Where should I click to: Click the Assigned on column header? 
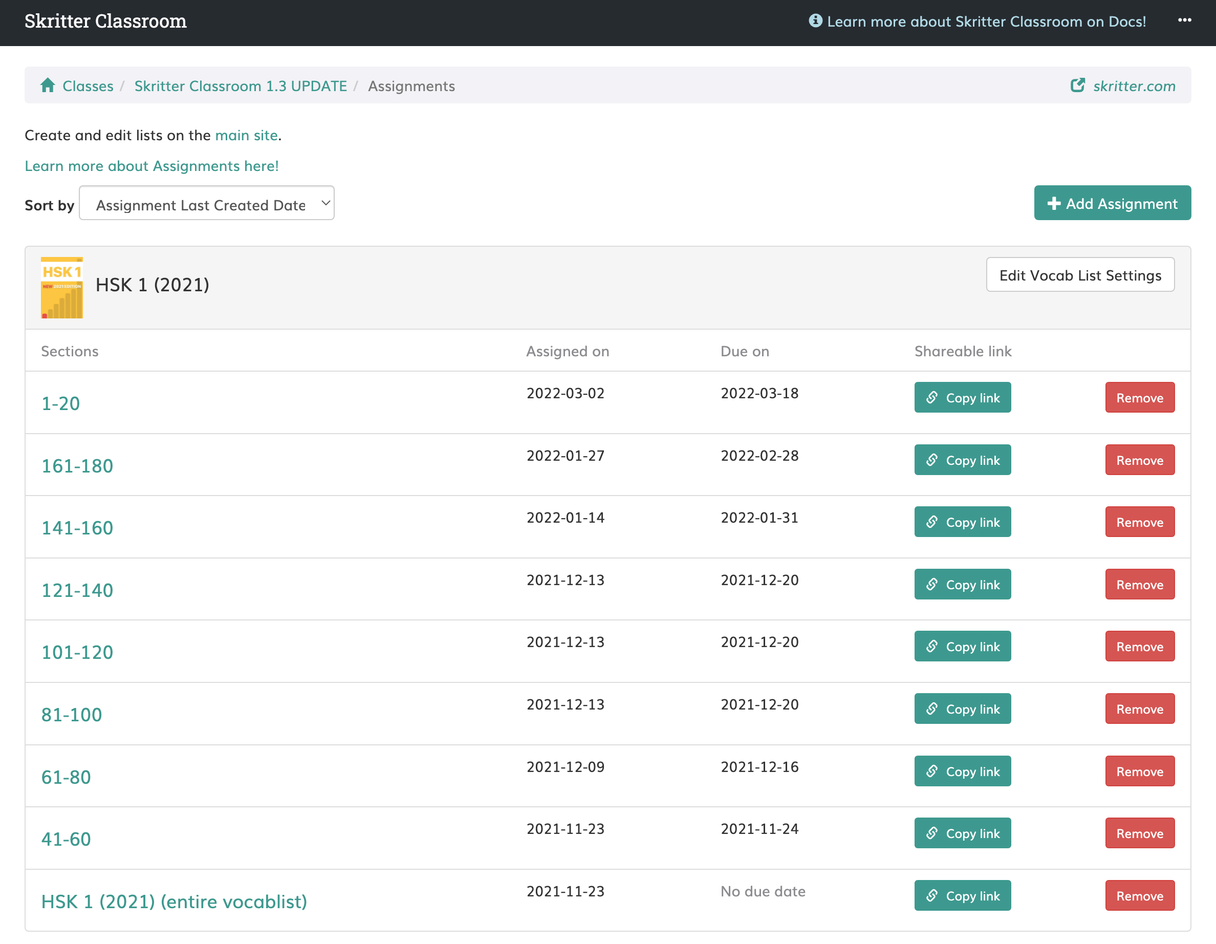click(x=568, y=351)
